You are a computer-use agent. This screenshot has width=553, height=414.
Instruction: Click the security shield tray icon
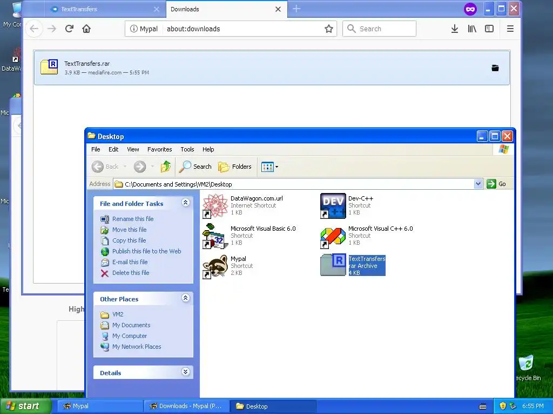click(x=503, y=406)
